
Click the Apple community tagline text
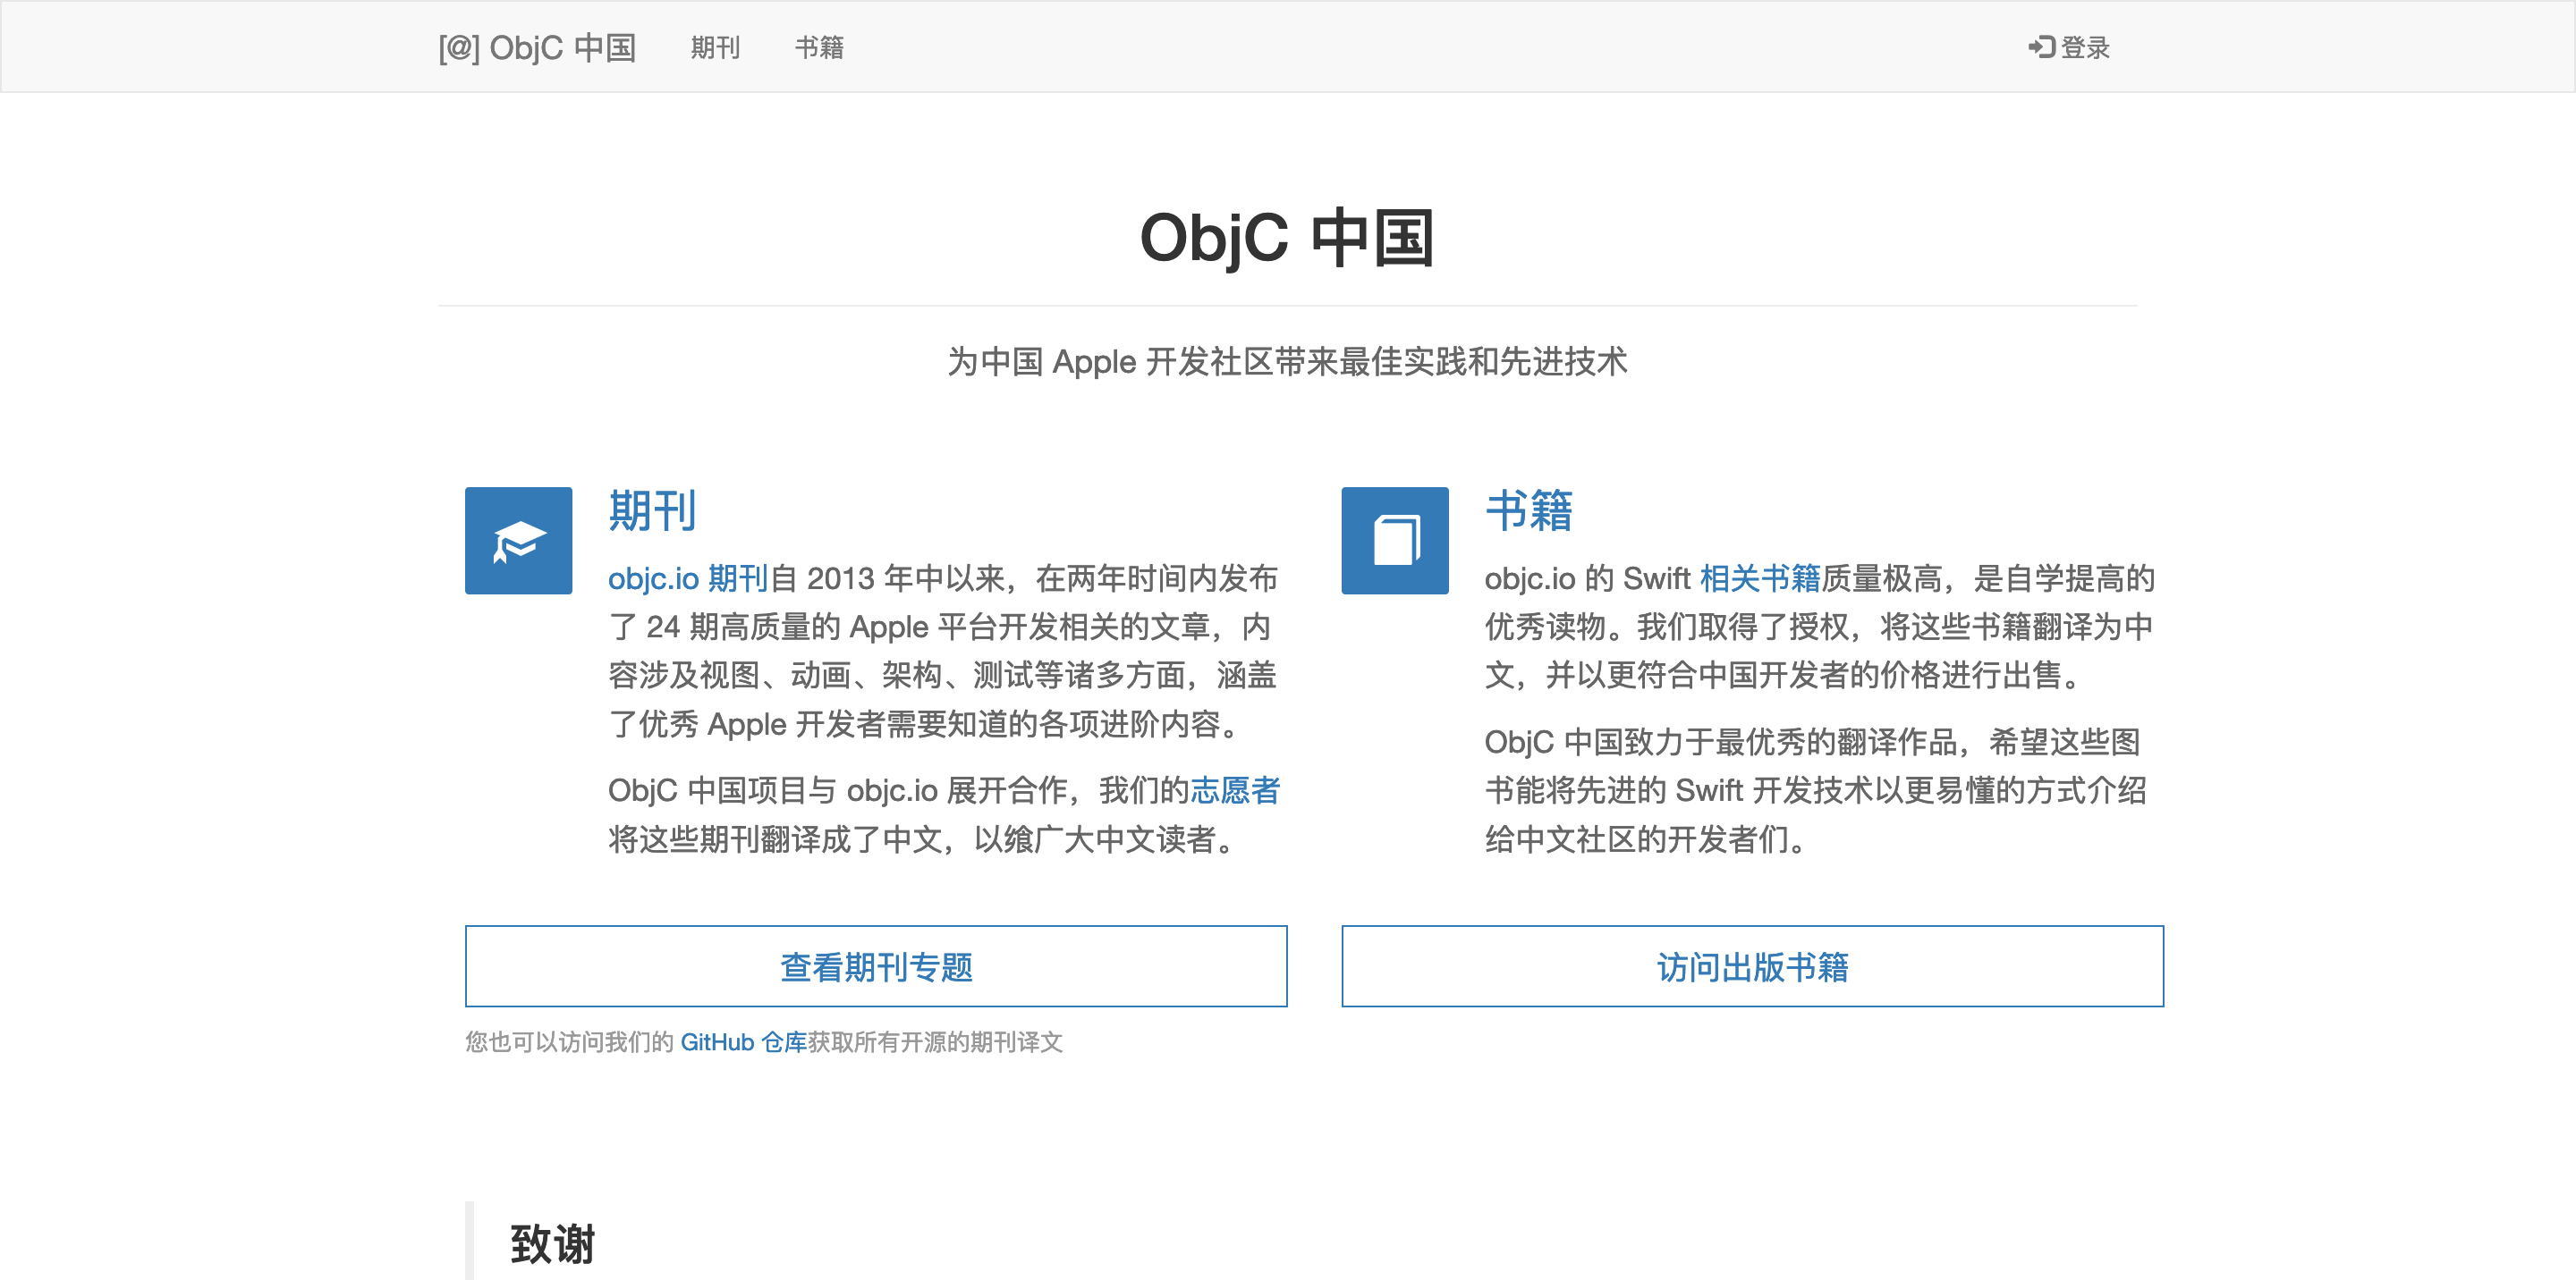click(1287, 362)
